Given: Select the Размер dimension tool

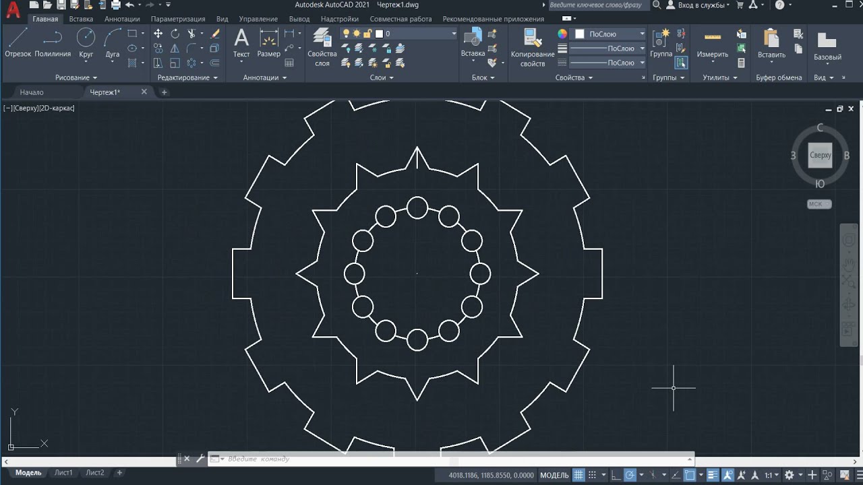Looking at the screenshot, I should 269,42.
